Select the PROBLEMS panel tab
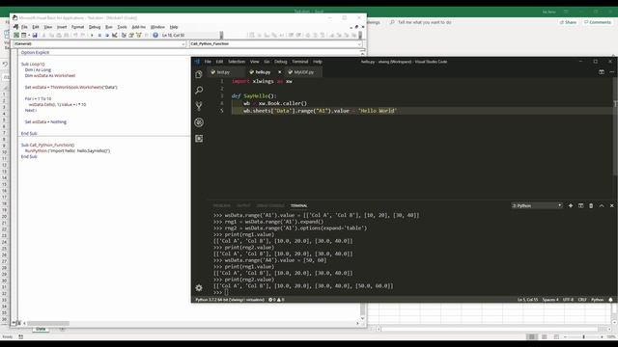This screenshot has width=618, height=347. (221, 205)
